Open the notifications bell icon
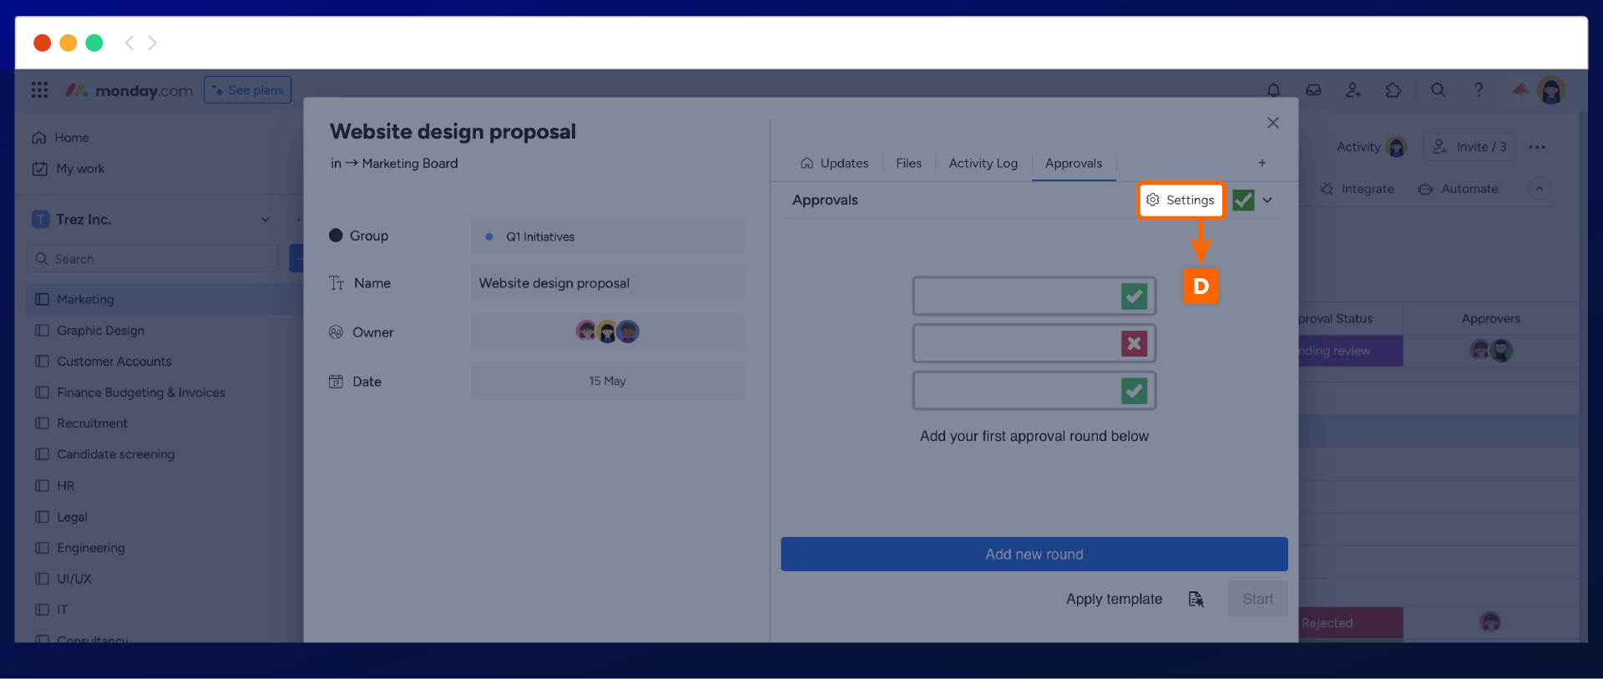This screenshot has width=1603, height=679. click(x=1273, y=90)
